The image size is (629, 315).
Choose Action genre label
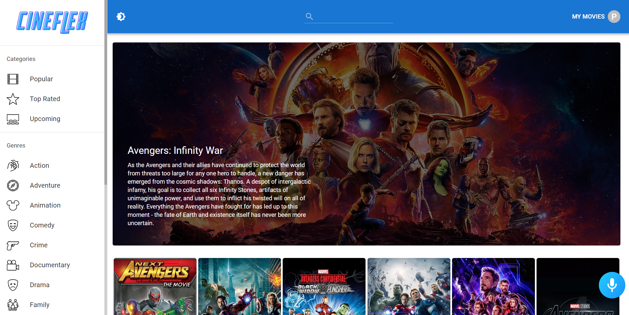coord(39,165)
